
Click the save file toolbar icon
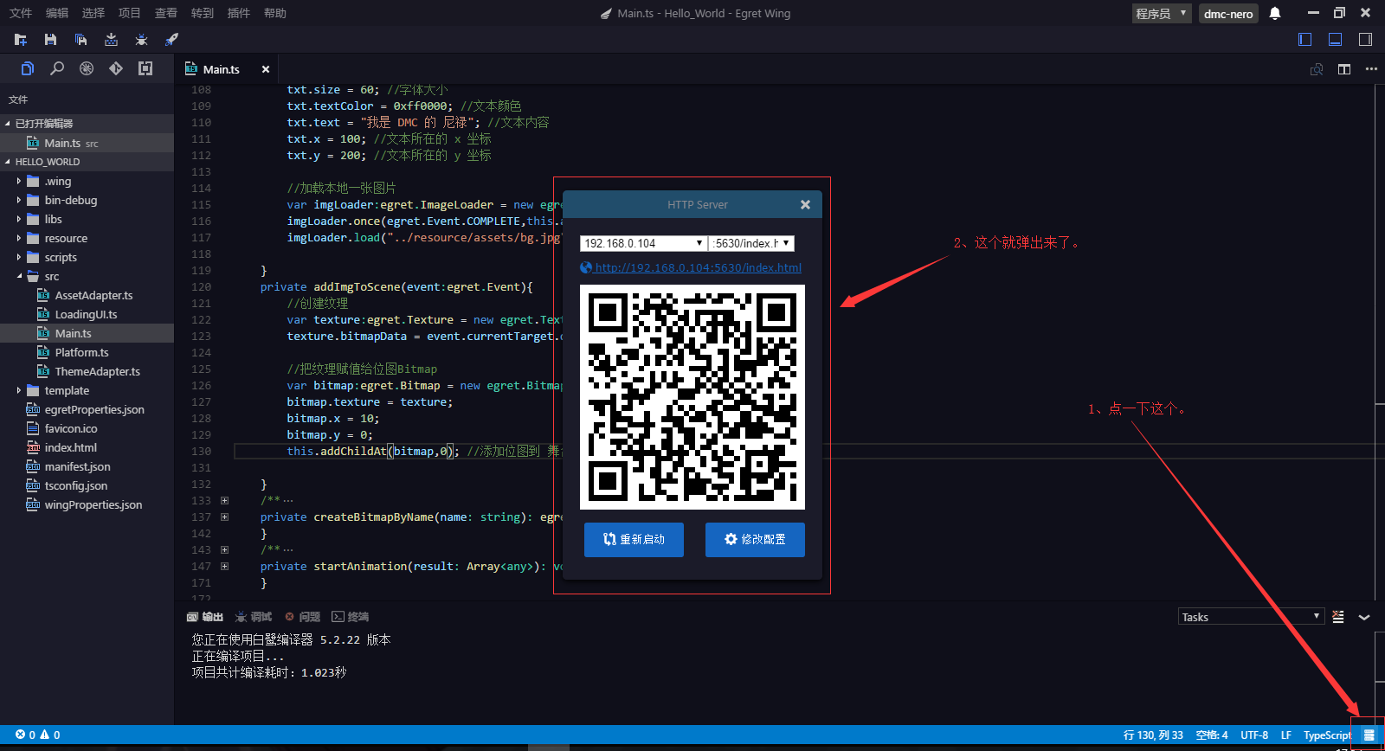pos(50,40)
